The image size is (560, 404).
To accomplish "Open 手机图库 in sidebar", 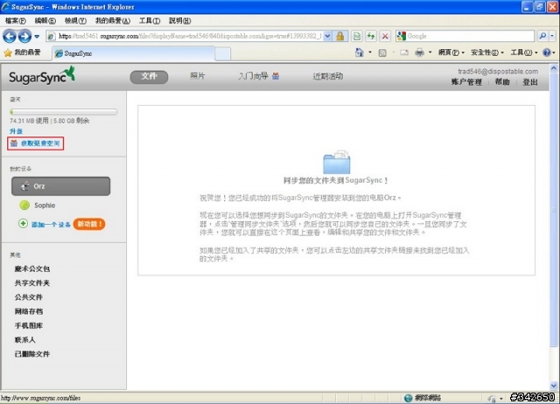I will tap(29, 325).
